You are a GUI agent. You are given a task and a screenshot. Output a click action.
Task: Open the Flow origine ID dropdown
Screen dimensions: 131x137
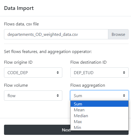click(x=33, y=73)
